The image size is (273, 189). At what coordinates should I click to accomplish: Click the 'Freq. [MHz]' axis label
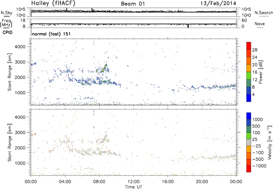click(x=6, y=23)
